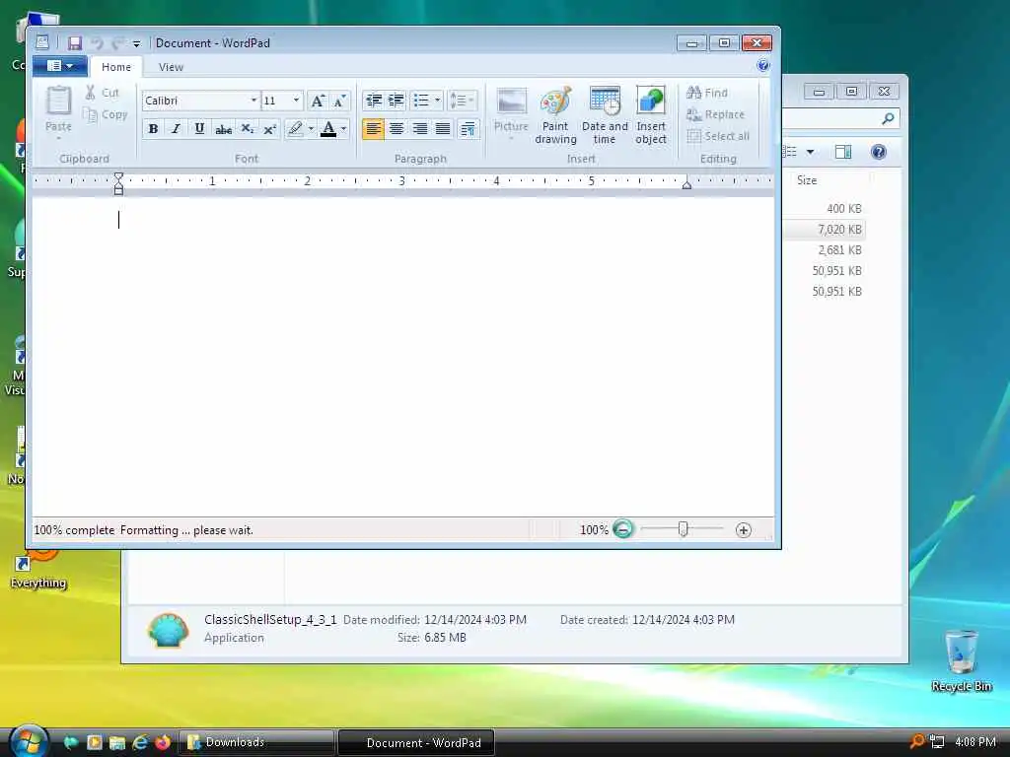
Task: Click in the WordPad document text area
Action: click(403, 356)
